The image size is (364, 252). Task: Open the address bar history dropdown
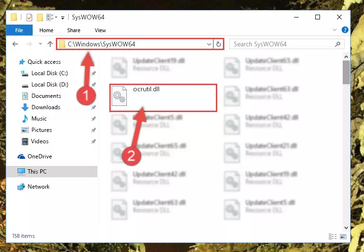tap(209, 44)
